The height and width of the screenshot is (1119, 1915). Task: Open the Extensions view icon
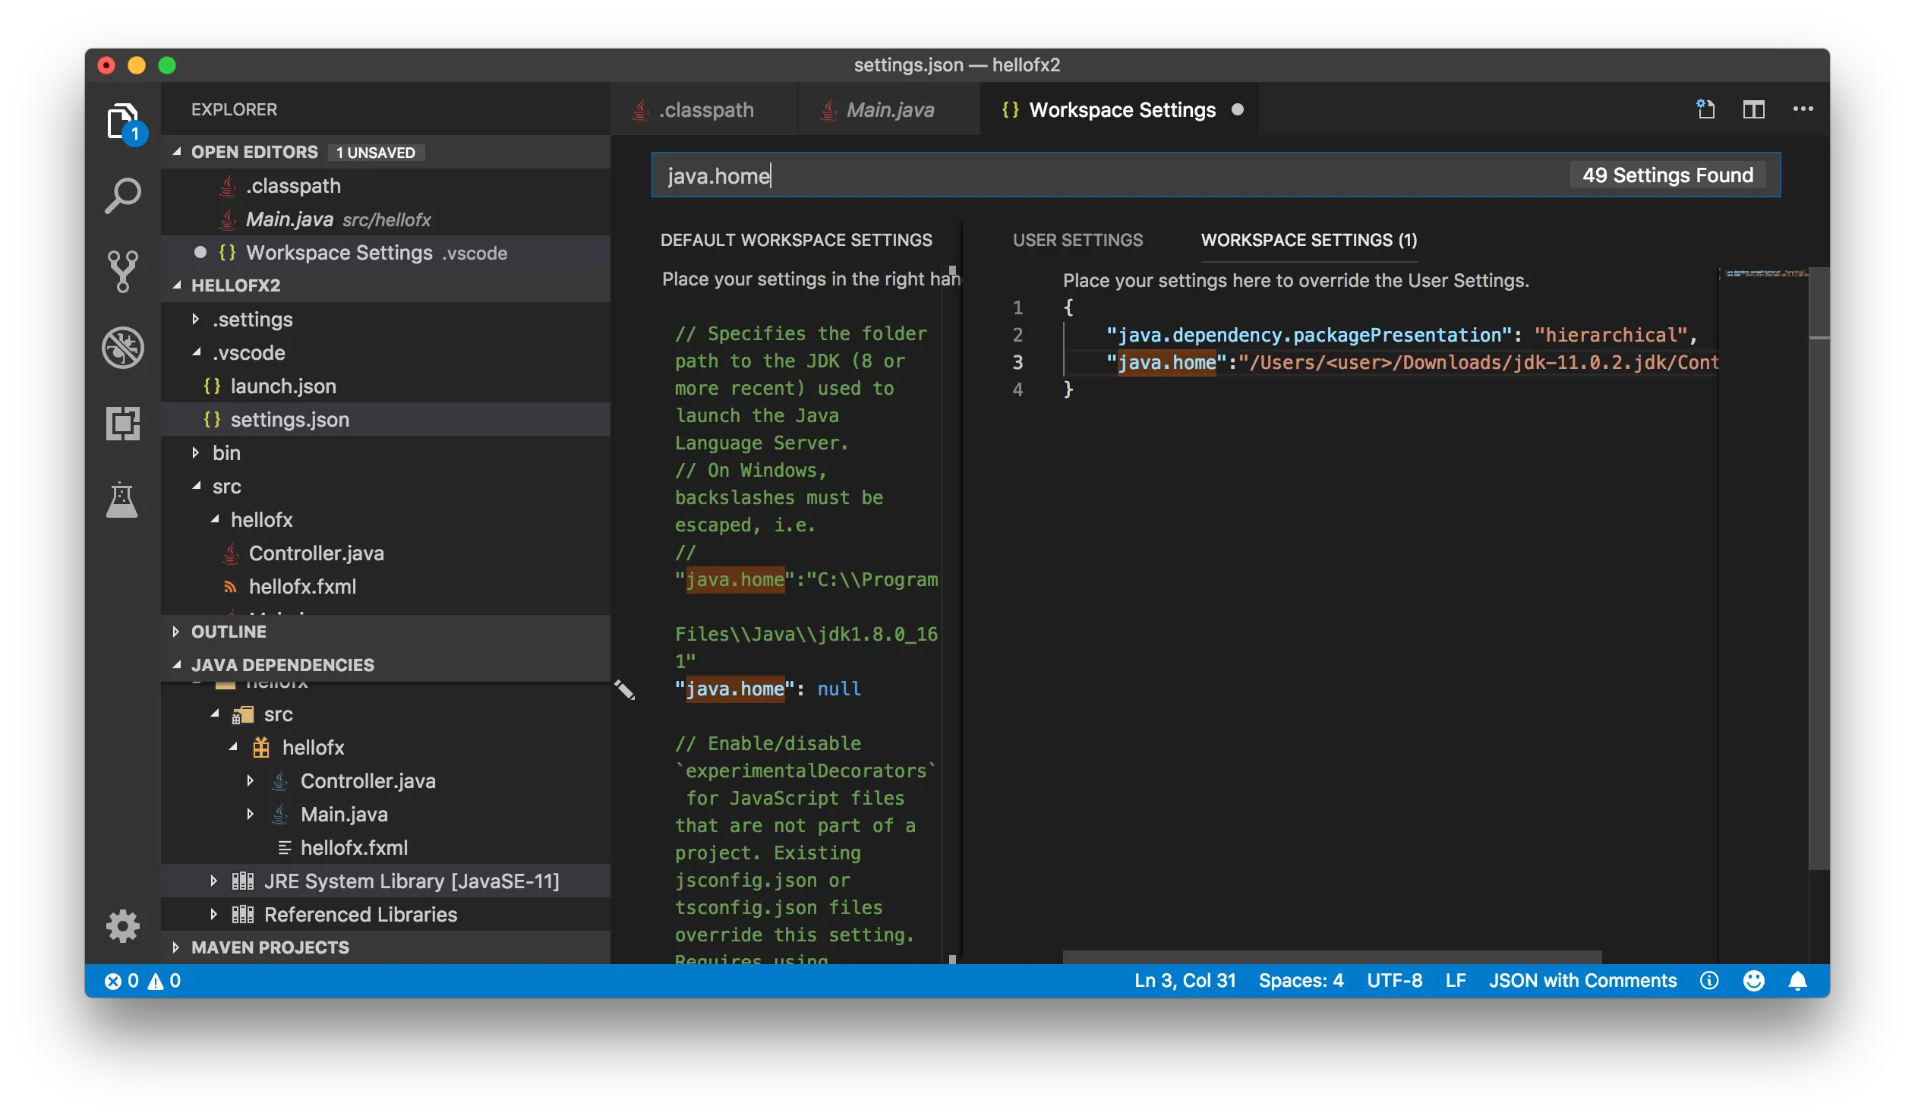(122, 423)
